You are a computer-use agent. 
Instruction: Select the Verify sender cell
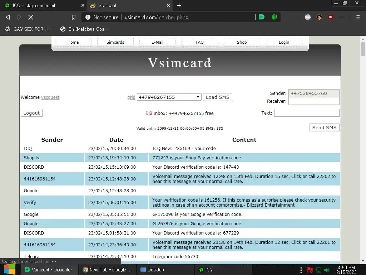pyautogui.click(x=52, y=202)
